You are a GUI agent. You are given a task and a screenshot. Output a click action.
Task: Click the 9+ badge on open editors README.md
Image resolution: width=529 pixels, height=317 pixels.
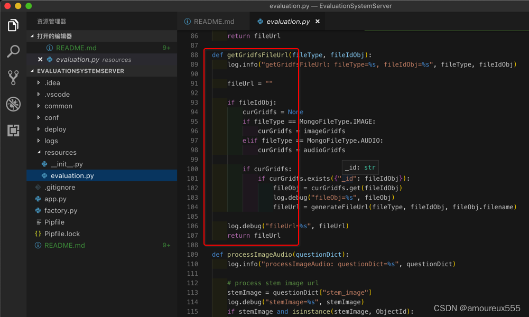pos(166,48)
